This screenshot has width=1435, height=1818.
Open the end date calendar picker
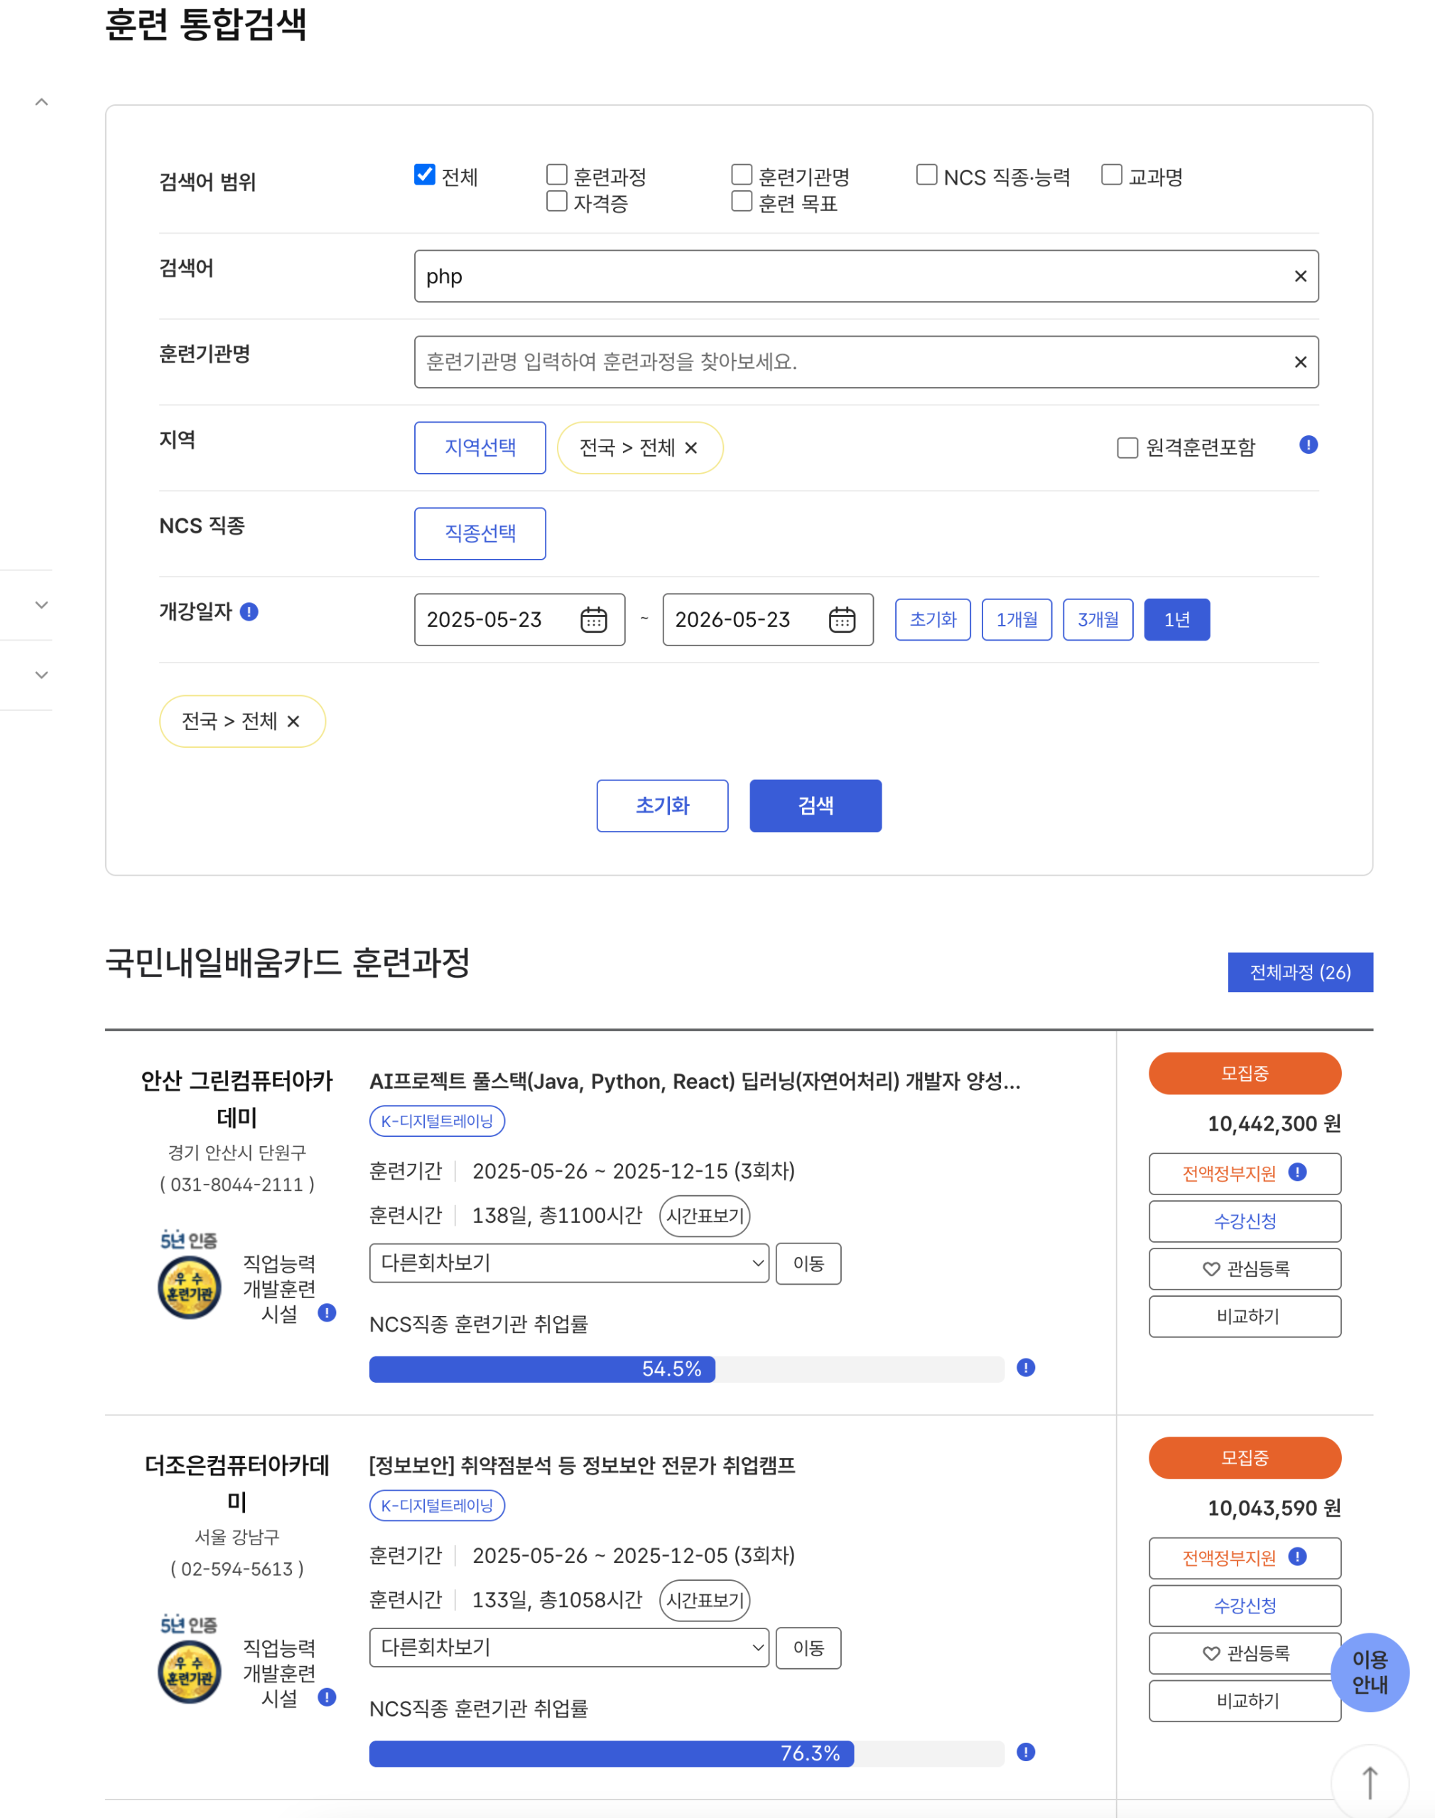[x=843, y=620]
